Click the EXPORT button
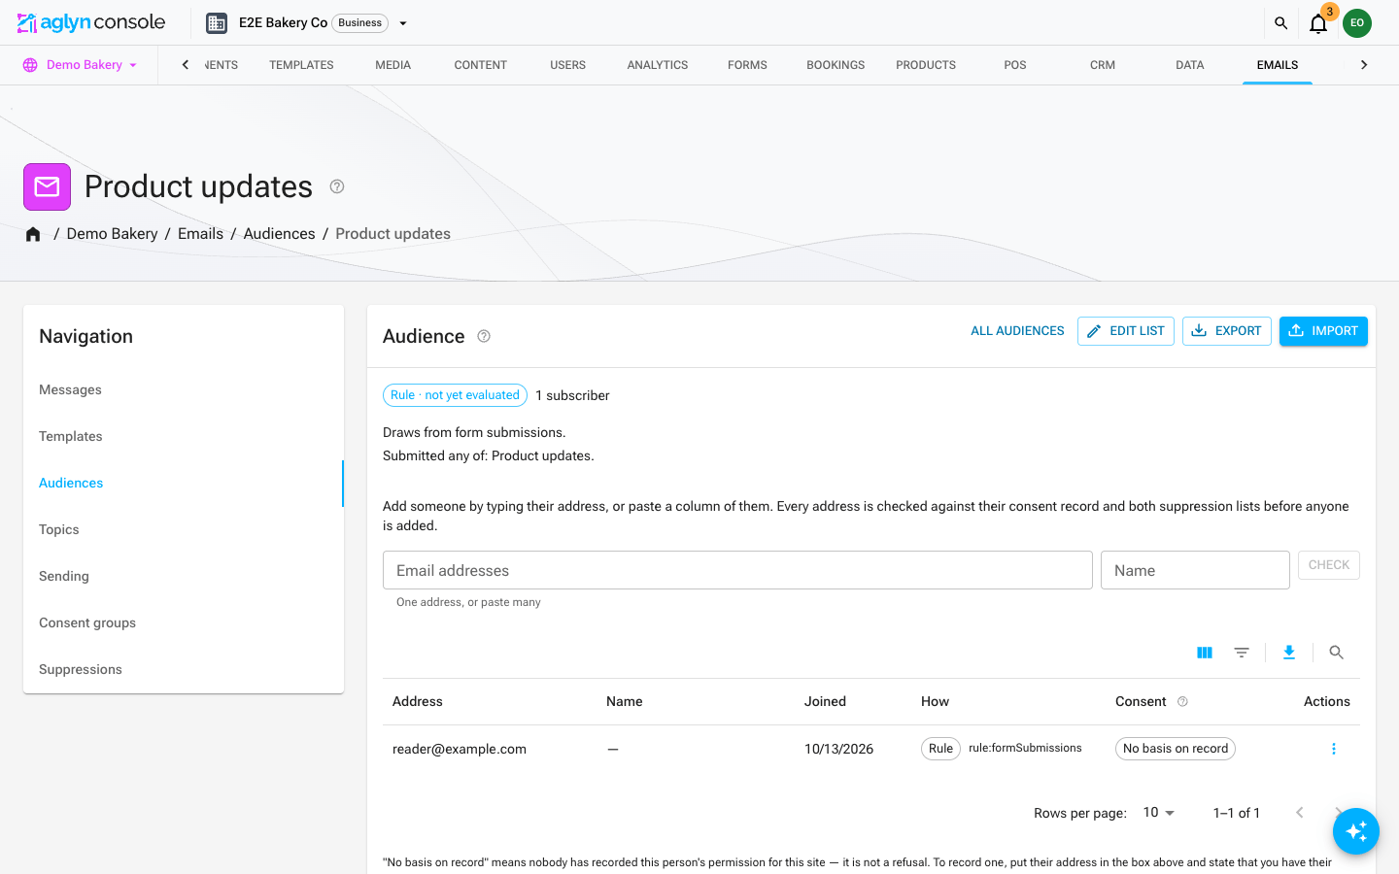Viewport: 1399px width, 874px height. (x=1227, y=331)
